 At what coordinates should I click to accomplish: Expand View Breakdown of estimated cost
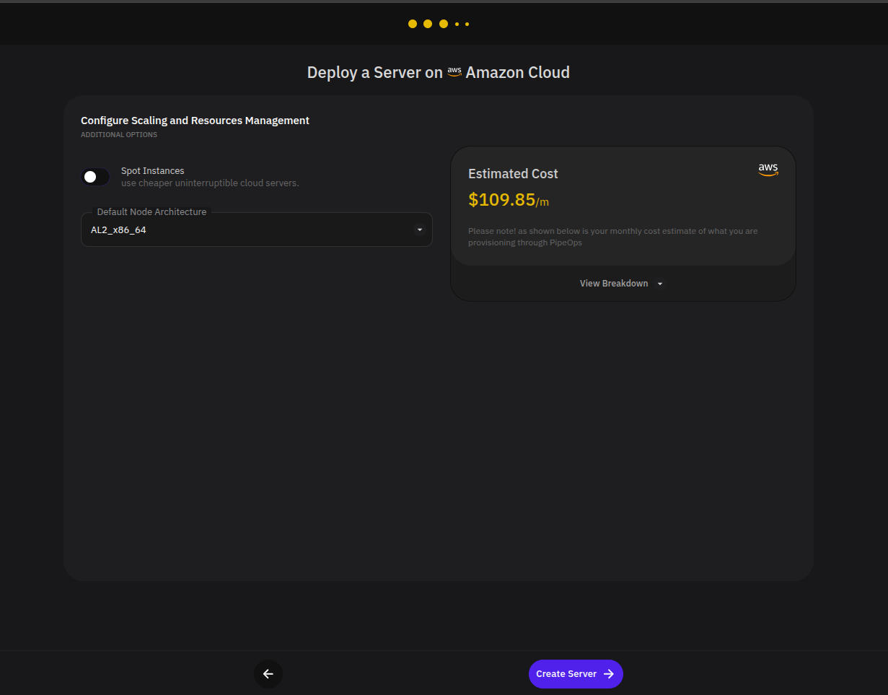(623, 284)
